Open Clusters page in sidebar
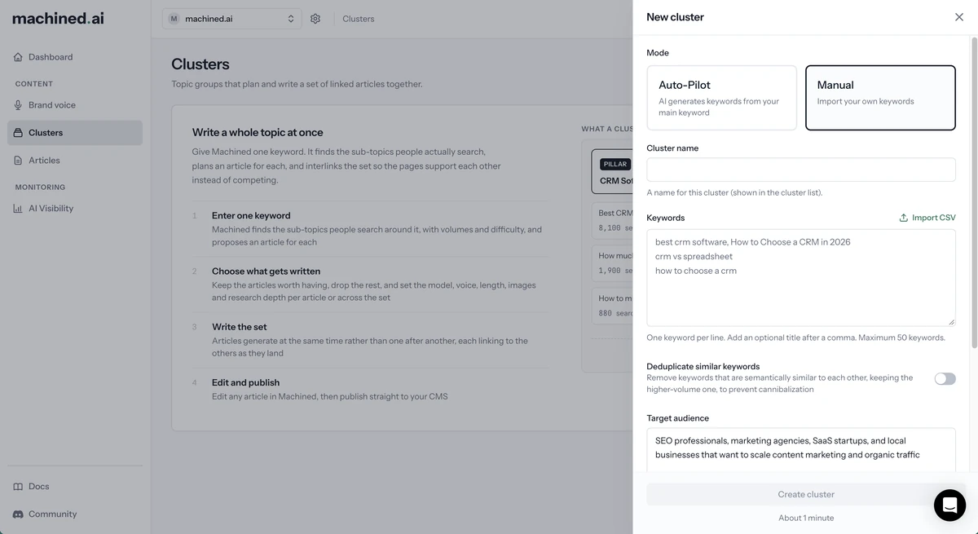Screen dimensions: 978x534 (x=75, y=133)
